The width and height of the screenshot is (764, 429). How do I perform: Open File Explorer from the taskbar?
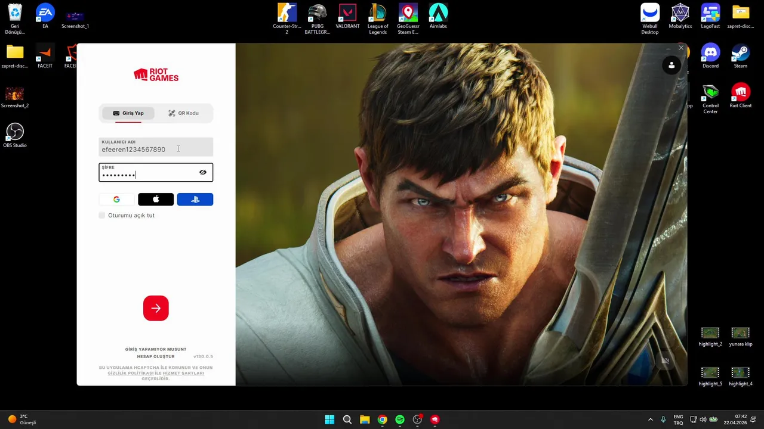pos(365,419)
